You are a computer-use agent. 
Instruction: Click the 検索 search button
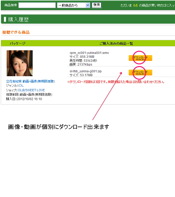click(96, 5)
